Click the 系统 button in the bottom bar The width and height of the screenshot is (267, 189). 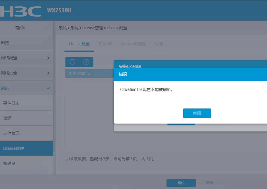pos(181,183)
